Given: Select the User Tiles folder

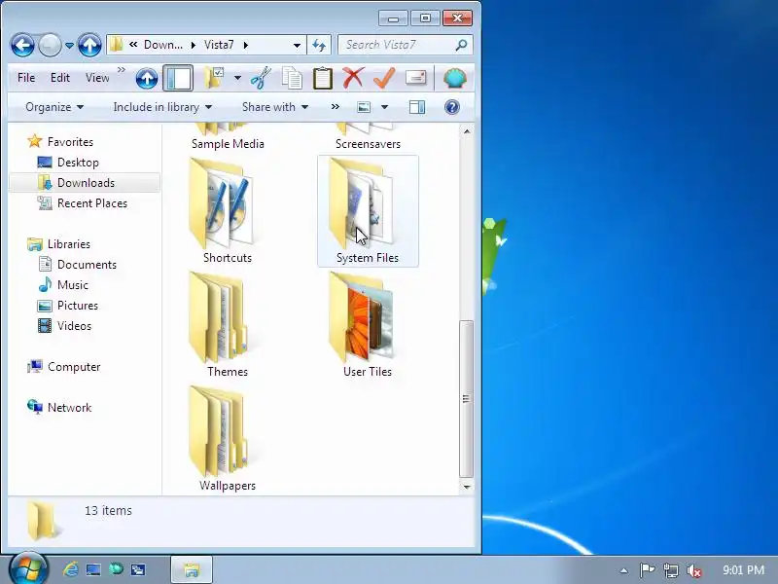Looking at the screenshot, I should coord(368,325).
